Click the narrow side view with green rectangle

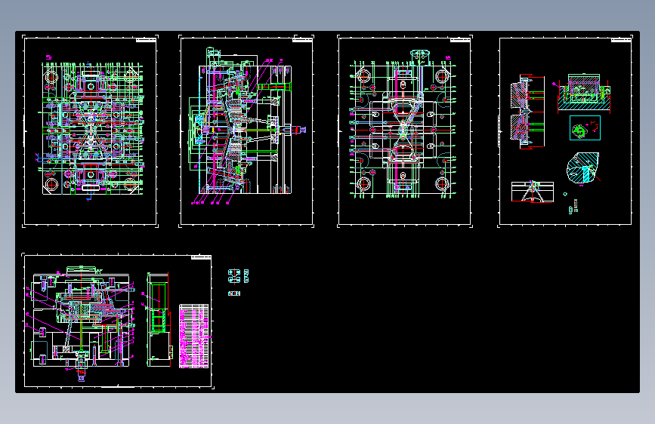159,320
